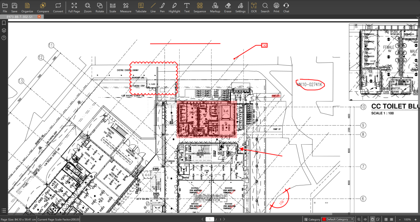The width and height of the screenshot is (420, 222).
Task: Toggle annotation visibility eye icon
Action: coord(365,219)
